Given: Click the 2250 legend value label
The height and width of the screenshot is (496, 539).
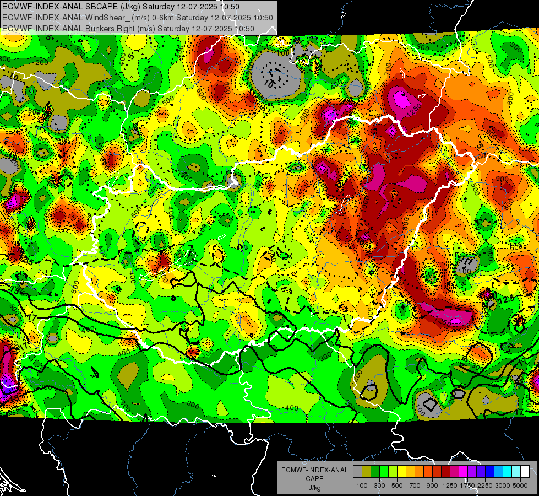Looking at the screenshot, I should (485, 486).
